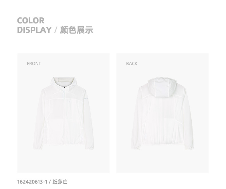The image size is (226, 189).
Task: Click the left pocket zipper on front jacket
Action: pyautogui.click(x=47, y=122)
